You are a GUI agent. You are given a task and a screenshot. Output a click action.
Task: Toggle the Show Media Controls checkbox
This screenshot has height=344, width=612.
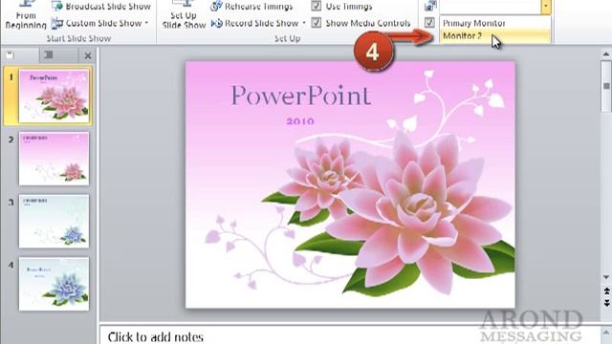coord(317,23)
